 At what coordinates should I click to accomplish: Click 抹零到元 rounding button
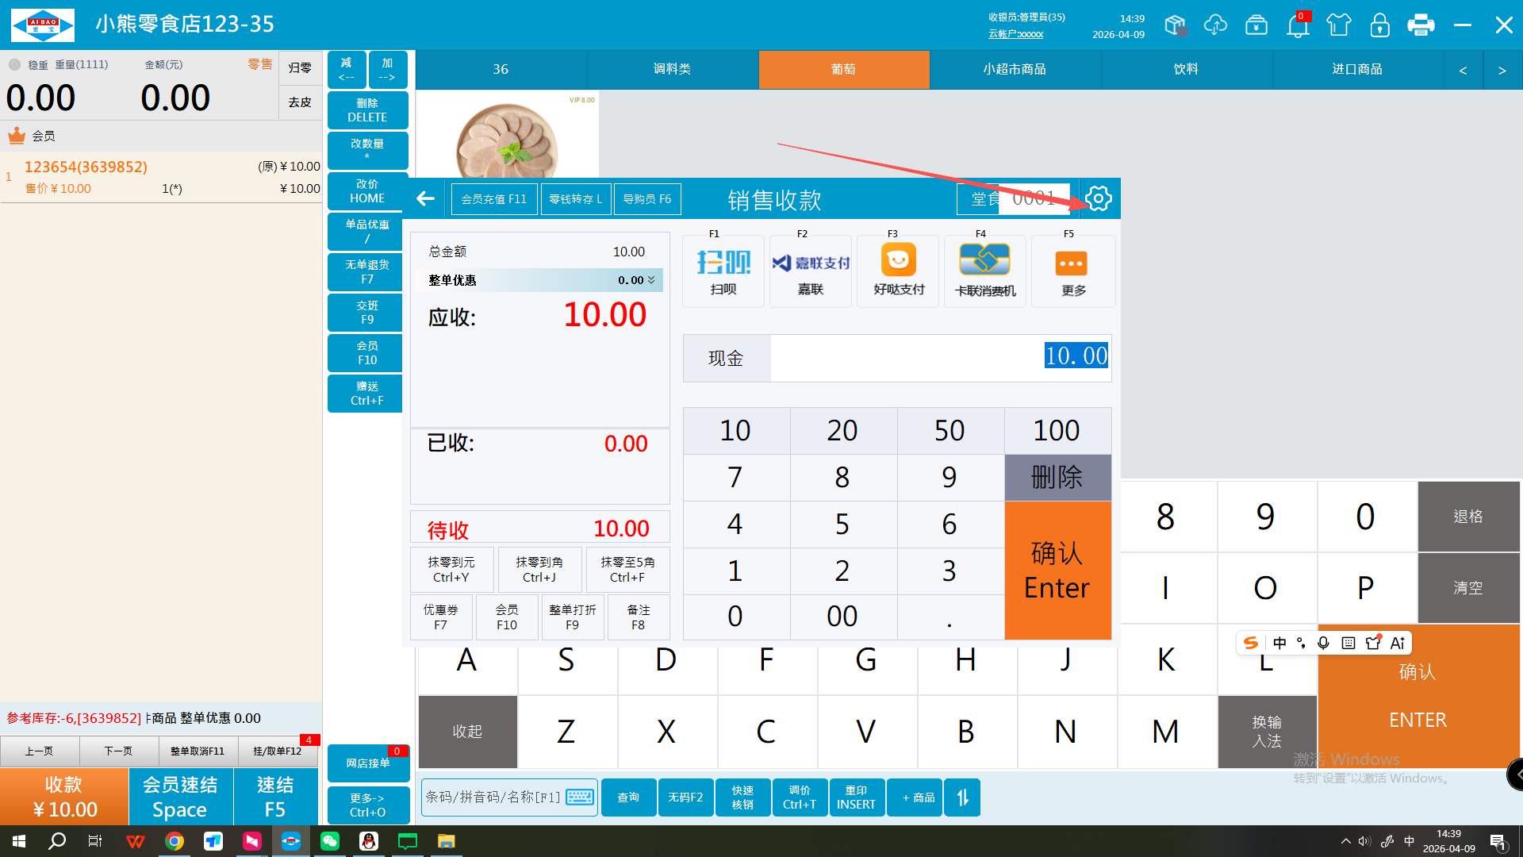click(451, 569)
